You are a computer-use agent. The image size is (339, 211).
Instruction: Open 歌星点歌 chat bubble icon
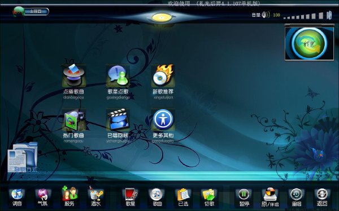click(x=118, y=75)
